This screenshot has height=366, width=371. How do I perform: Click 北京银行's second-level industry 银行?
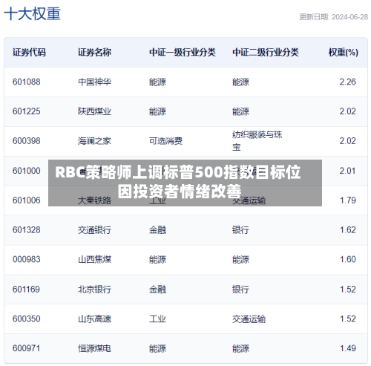[240, 289]
